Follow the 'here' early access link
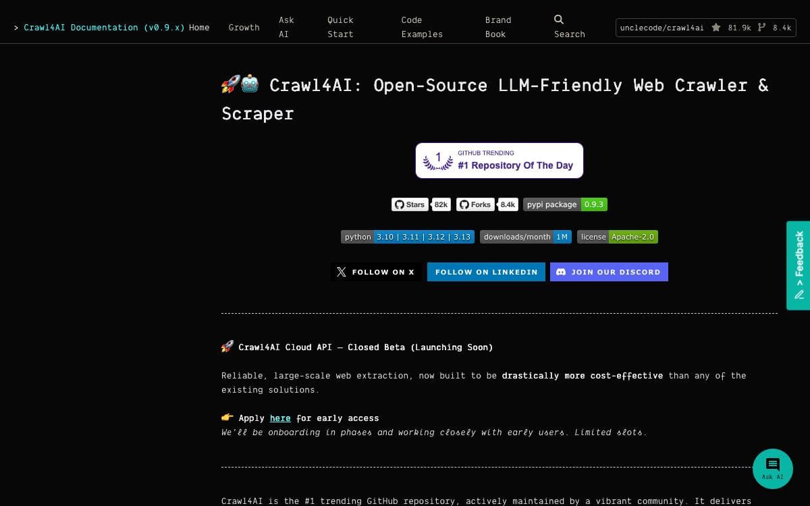The width and height of the screenshot is (810, 506). [x=280, y=418]
